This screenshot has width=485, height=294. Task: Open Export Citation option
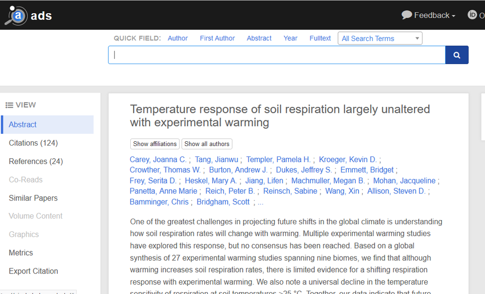coord(33,271)
